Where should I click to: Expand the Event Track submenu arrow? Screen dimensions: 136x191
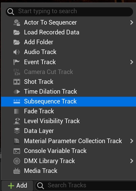point(132,62)
